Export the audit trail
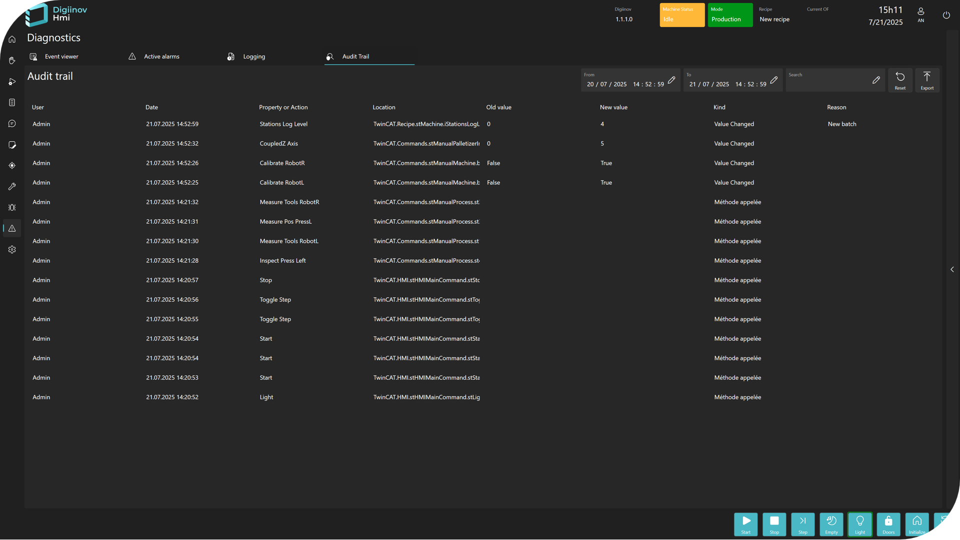Screen dimensions: 960x540 pyautogui.click(x=927, y=80)
